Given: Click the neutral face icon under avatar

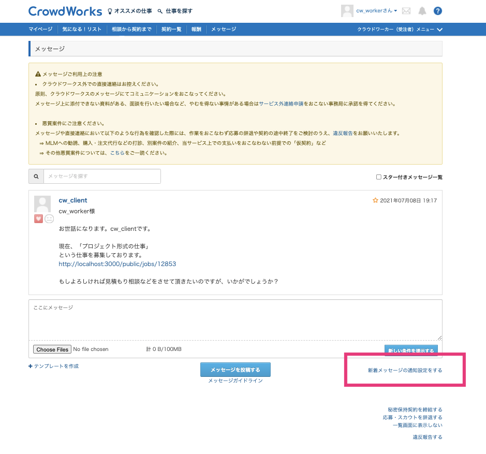Looking at the screenshot, I should [x=49, y=219].
